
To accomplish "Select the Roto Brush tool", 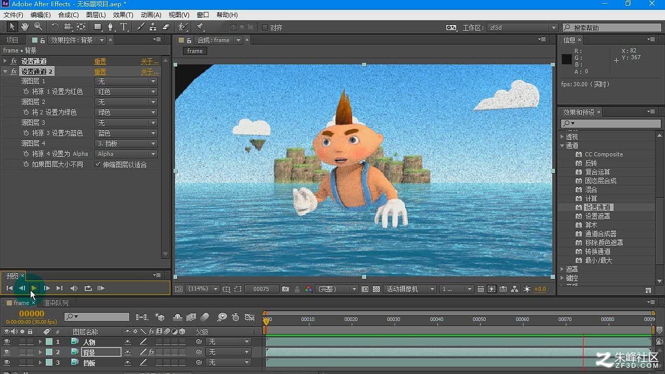I will [183, 27].
